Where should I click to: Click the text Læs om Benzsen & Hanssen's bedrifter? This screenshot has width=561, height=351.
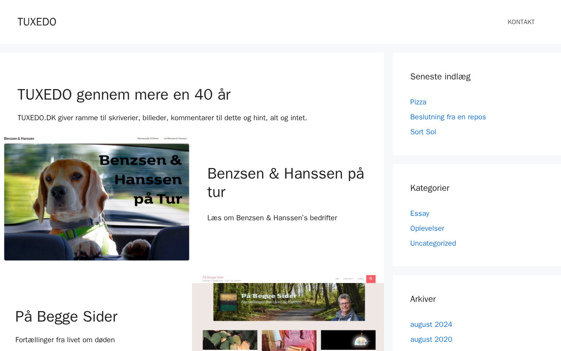coord(272,218)
